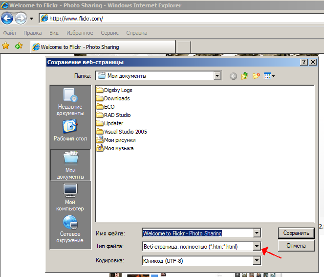Screen dimensions: 324x277
Task: Expand the Имя файла dropdown arrow
Action: tap(257, 233)
